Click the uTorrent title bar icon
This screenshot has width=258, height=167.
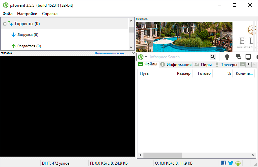pos(6,5)
